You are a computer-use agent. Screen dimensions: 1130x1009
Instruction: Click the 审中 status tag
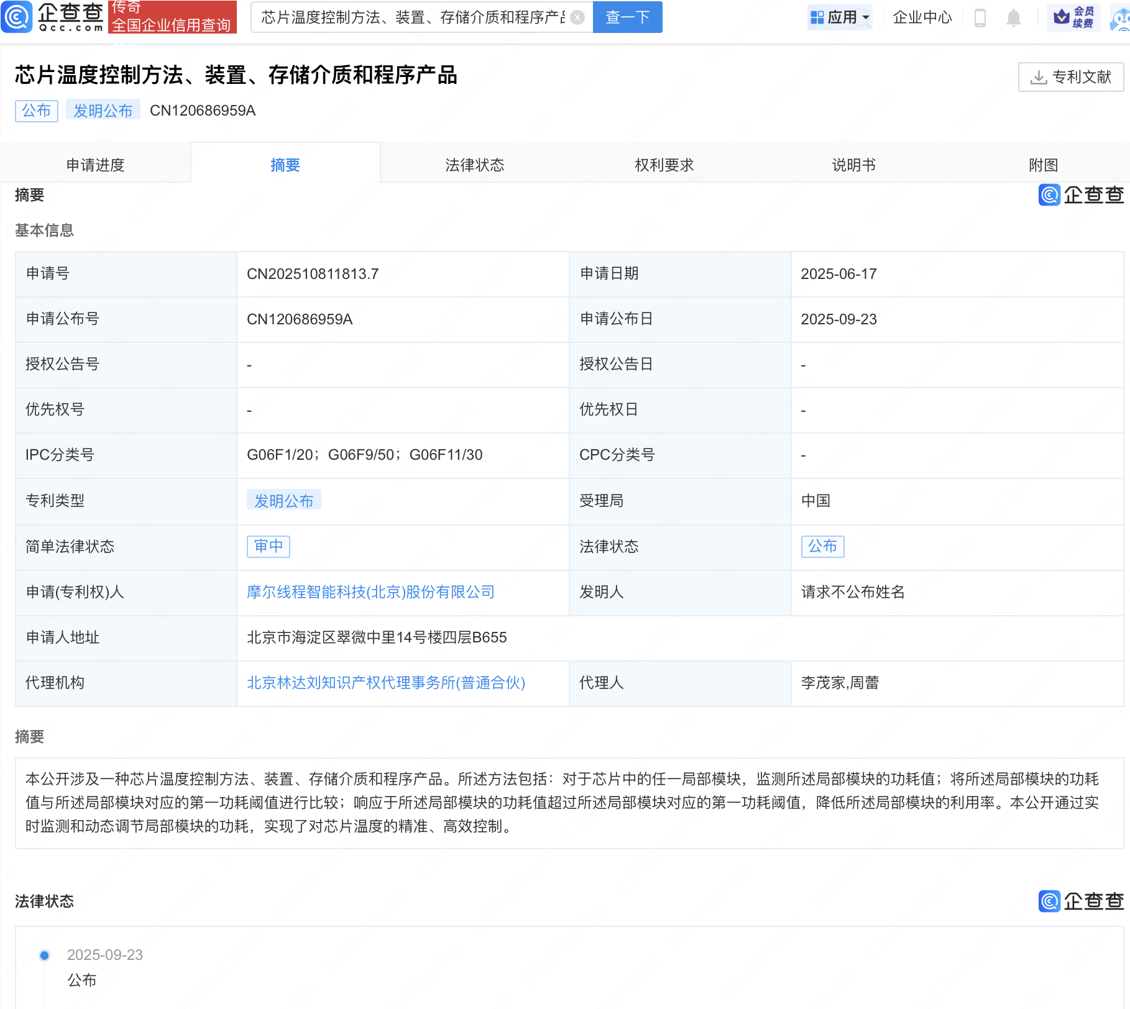269,546
